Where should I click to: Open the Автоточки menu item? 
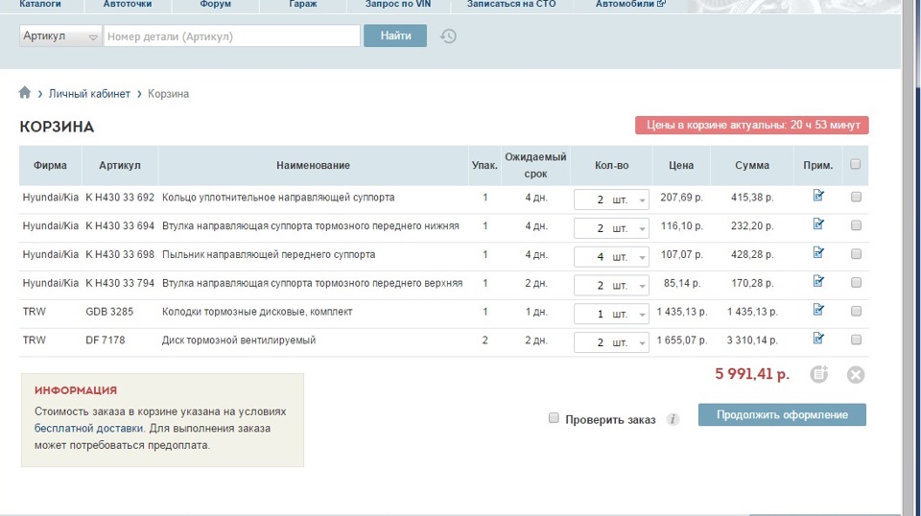point(128,4)
